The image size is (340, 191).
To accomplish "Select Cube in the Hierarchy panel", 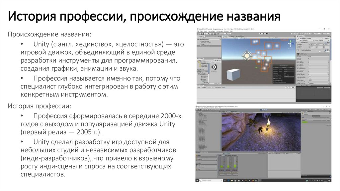I will coord(203,44).
